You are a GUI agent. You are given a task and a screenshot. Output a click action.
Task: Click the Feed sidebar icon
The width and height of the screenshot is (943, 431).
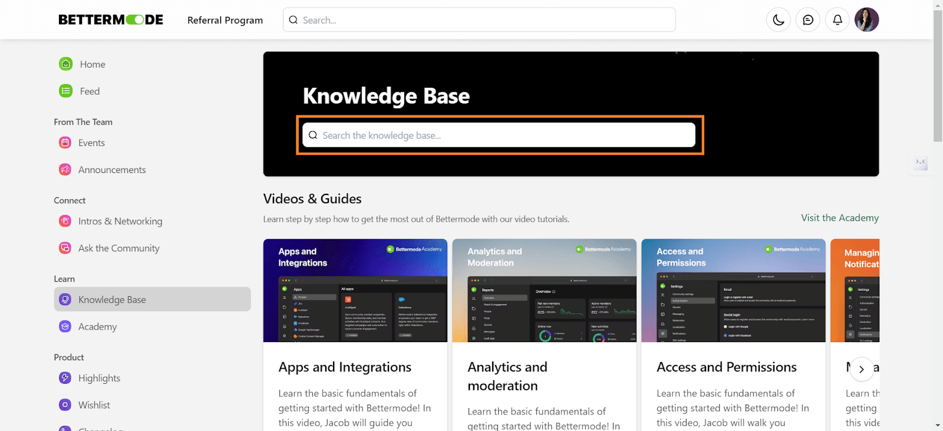click(66, 91)
